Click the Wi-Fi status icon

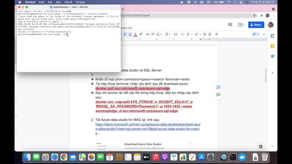point(229,2)
